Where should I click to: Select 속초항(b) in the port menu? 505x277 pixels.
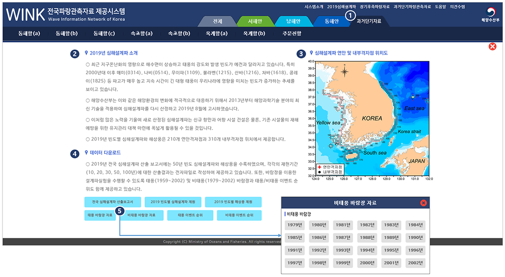click(x=179, y=33)
